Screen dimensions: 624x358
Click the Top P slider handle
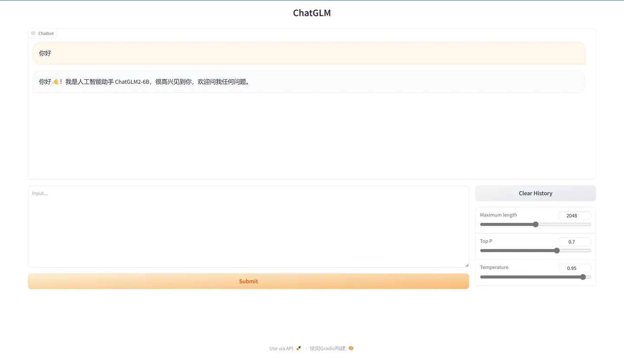click(x=557, y=251)
